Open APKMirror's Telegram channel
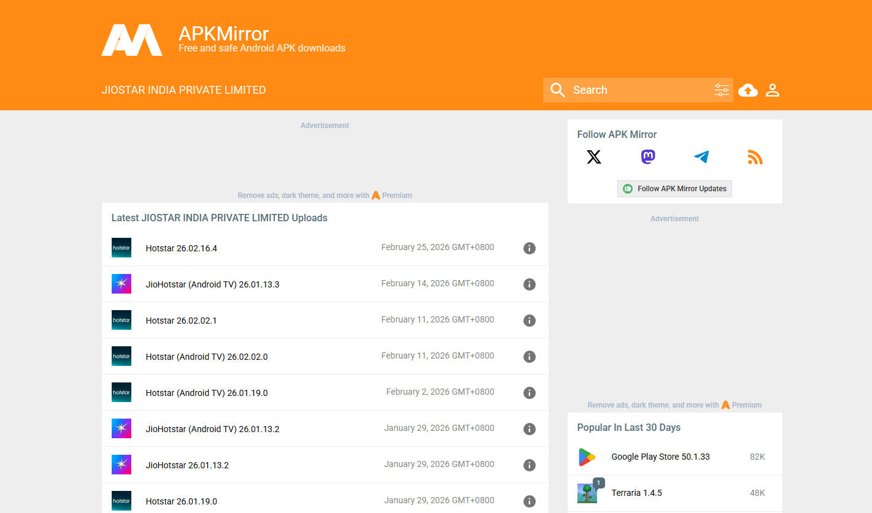The image size is (872, 513). 701,158
